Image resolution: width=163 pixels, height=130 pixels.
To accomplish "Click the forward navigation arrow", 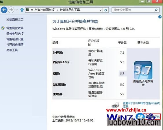I will pos(11,10).
